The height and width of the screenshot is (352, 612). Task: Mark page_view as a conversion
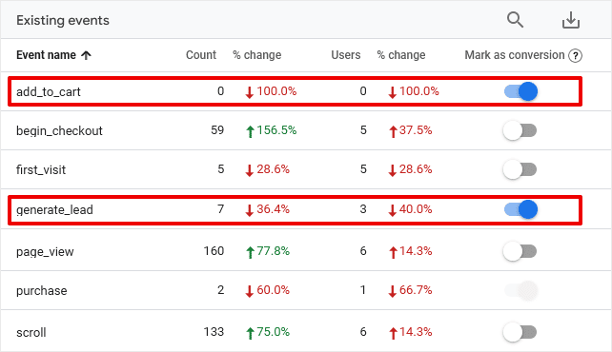(x=520, y=251)
